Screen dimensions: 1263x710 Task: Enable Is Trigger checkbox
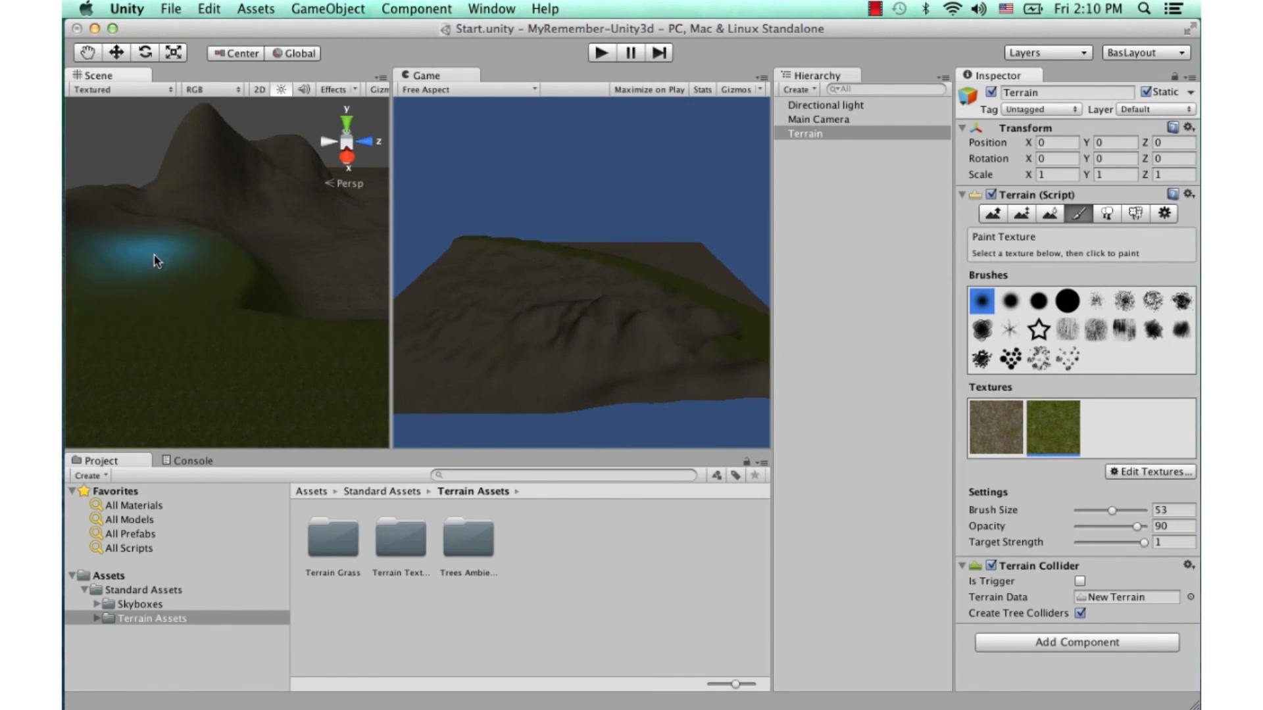click(x=1079, y=581)
